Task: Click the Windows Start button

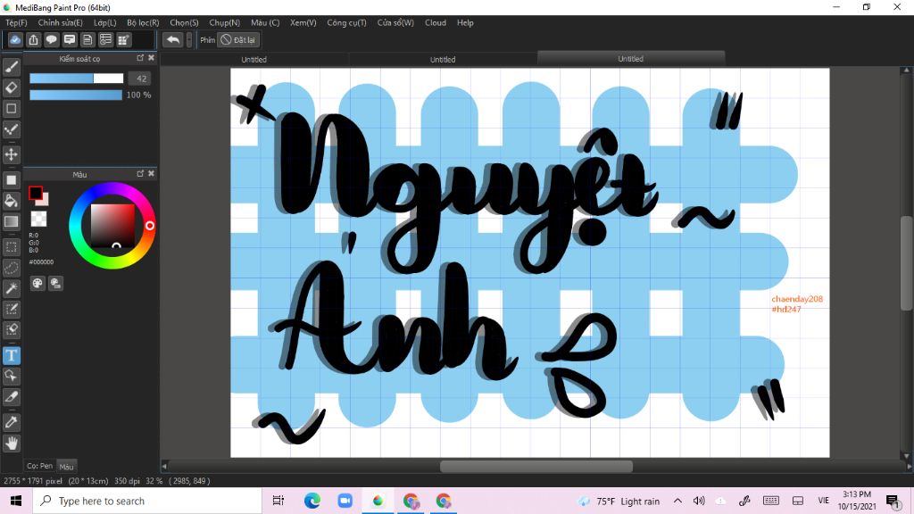Action: (x=16, y=501)
